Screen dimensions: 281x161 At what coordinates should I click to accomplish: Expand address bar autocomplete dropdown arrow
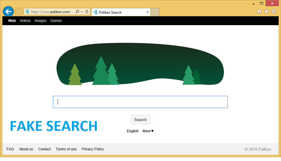[x=82, y=12]
